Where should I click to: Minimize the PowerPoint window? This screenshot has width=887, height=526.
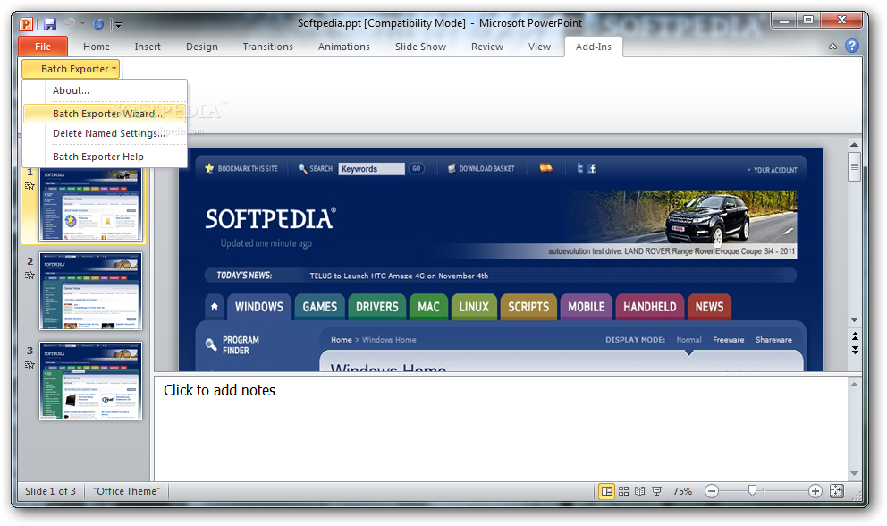(784, 21)
